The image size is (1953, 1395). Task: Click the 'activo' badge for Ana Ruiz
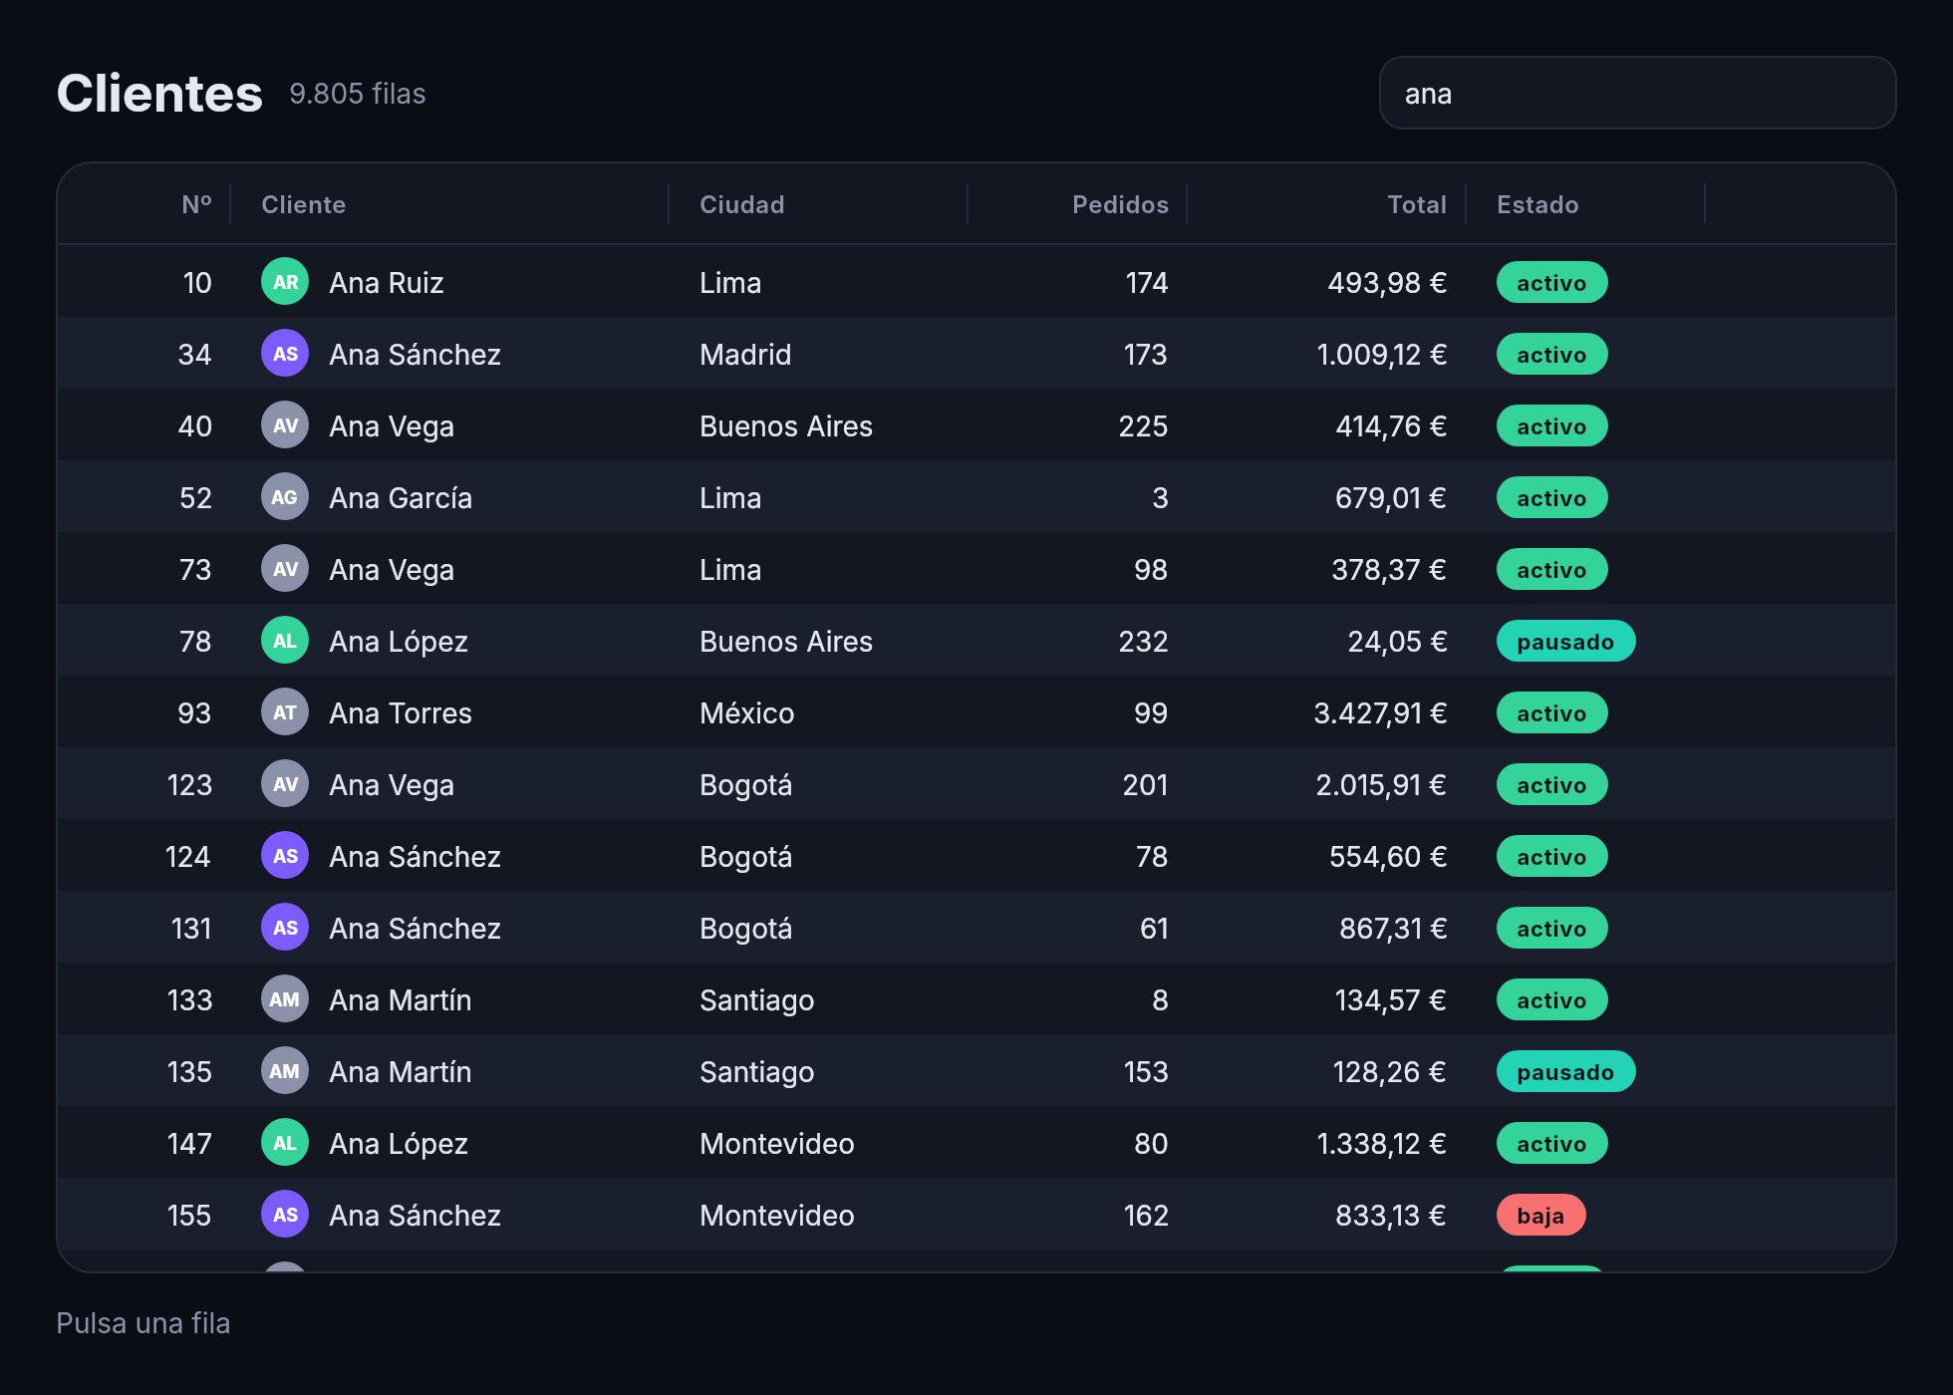(1551, 282)
